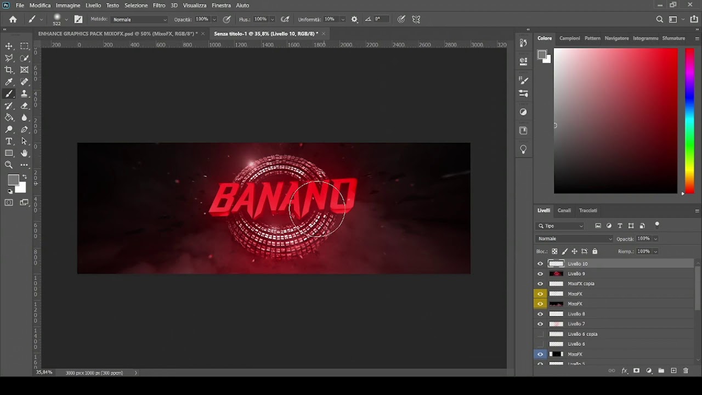Select the Crop tool

click(x=9, y=70)
